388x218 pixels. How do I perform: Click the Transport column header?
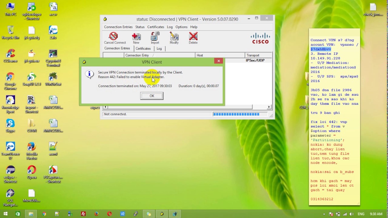coord(259,55)
